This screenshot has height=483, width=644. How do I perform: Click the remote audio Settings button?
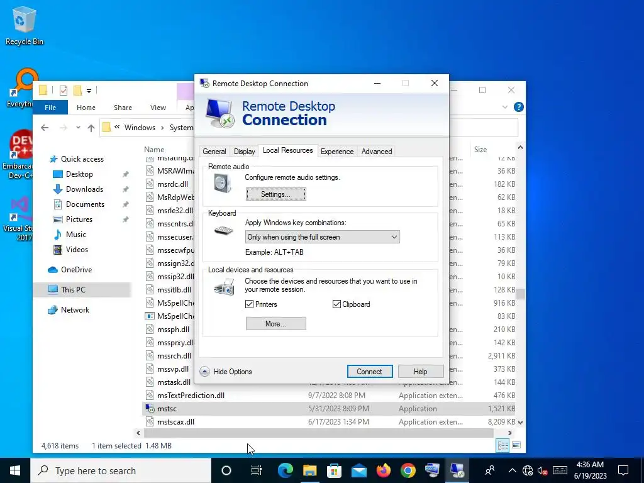[x=276, y=194]
